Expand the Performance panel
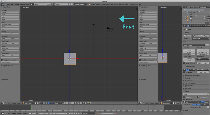Image resolution: width=210 pixels, height=115 pixels. coord(188,81)
